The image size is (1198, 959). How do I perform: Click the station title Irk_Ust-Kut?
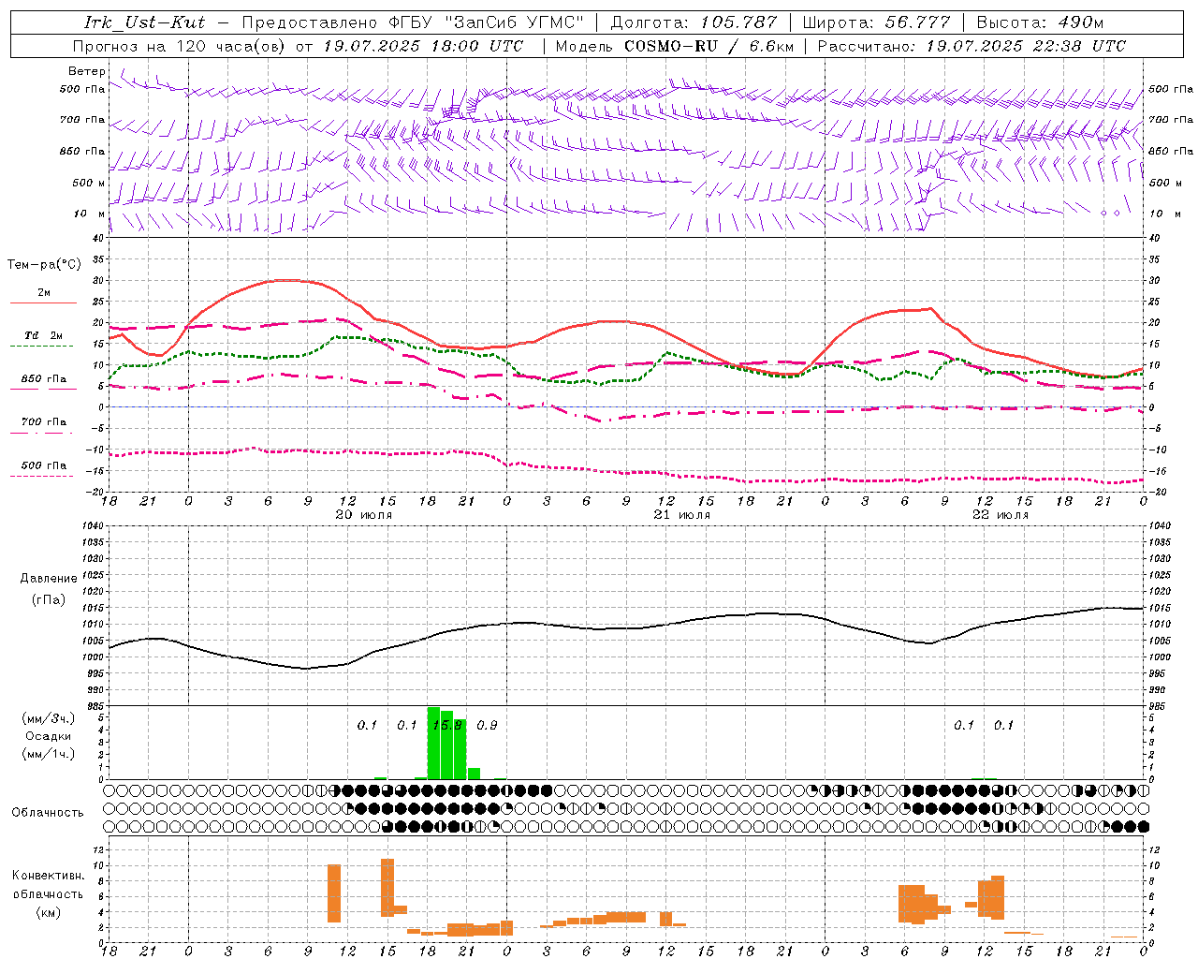(x=145, y=22)
